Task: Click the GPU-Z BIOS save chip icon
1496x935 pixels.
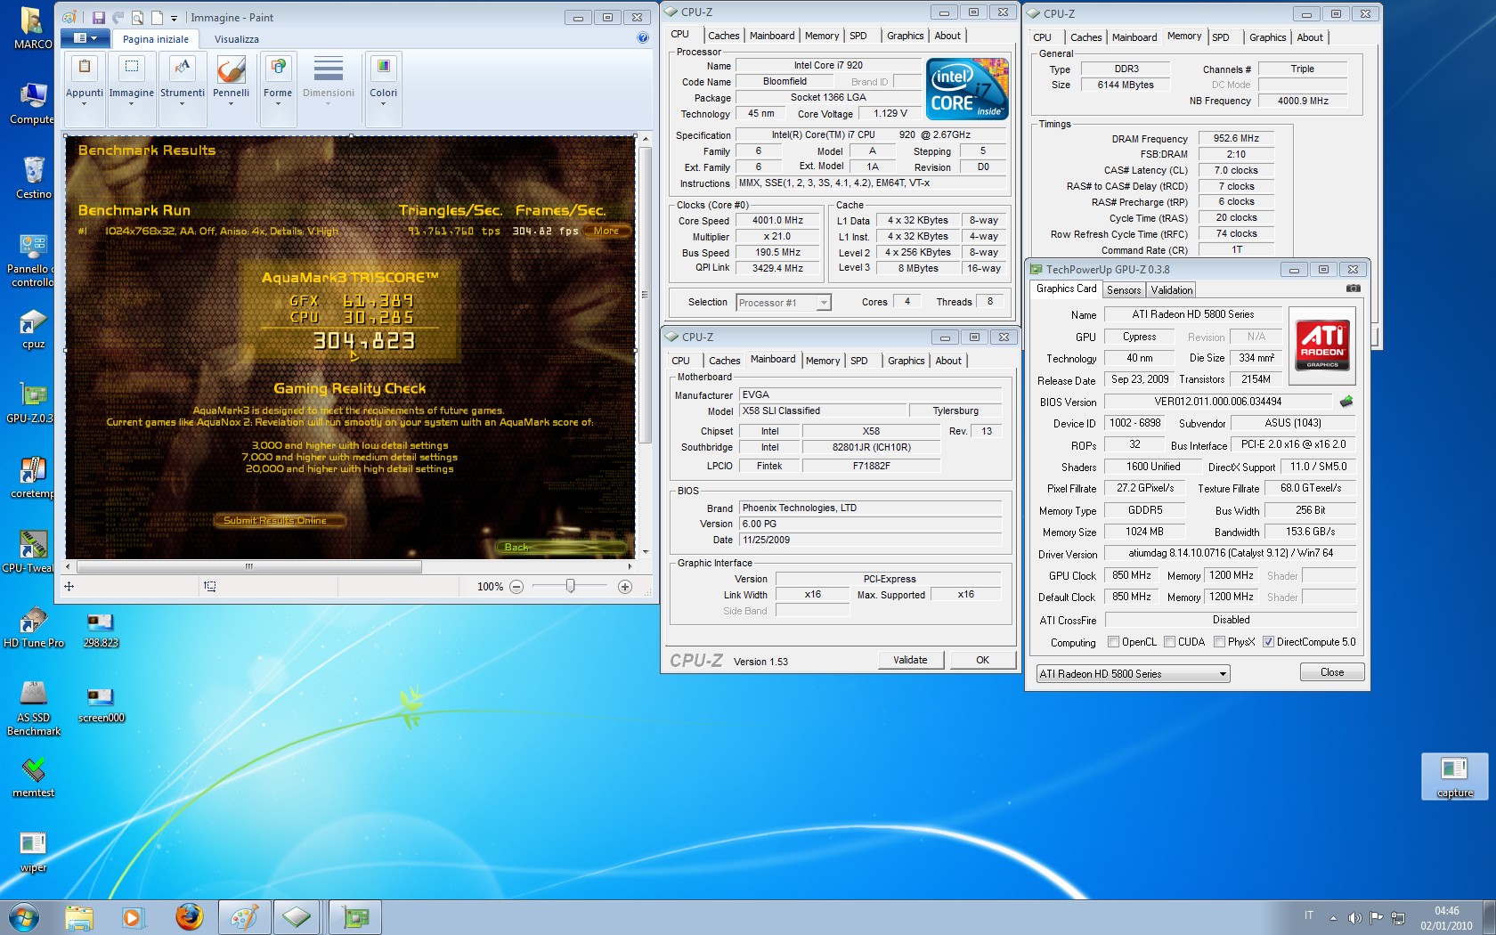Action: tap(1346, 402)
